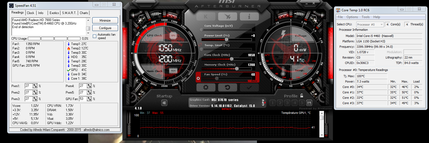Screen dimensions: 429x143
Task: Adjust Pwm2 value with its spinner arrows
Action: (35, 92)
